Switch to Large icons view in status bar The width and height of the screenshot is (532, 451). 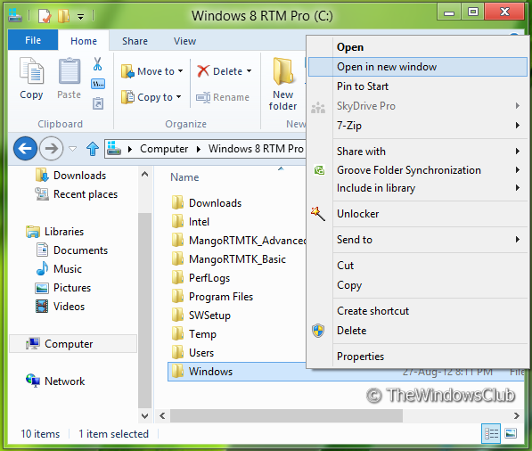(511, 433)
